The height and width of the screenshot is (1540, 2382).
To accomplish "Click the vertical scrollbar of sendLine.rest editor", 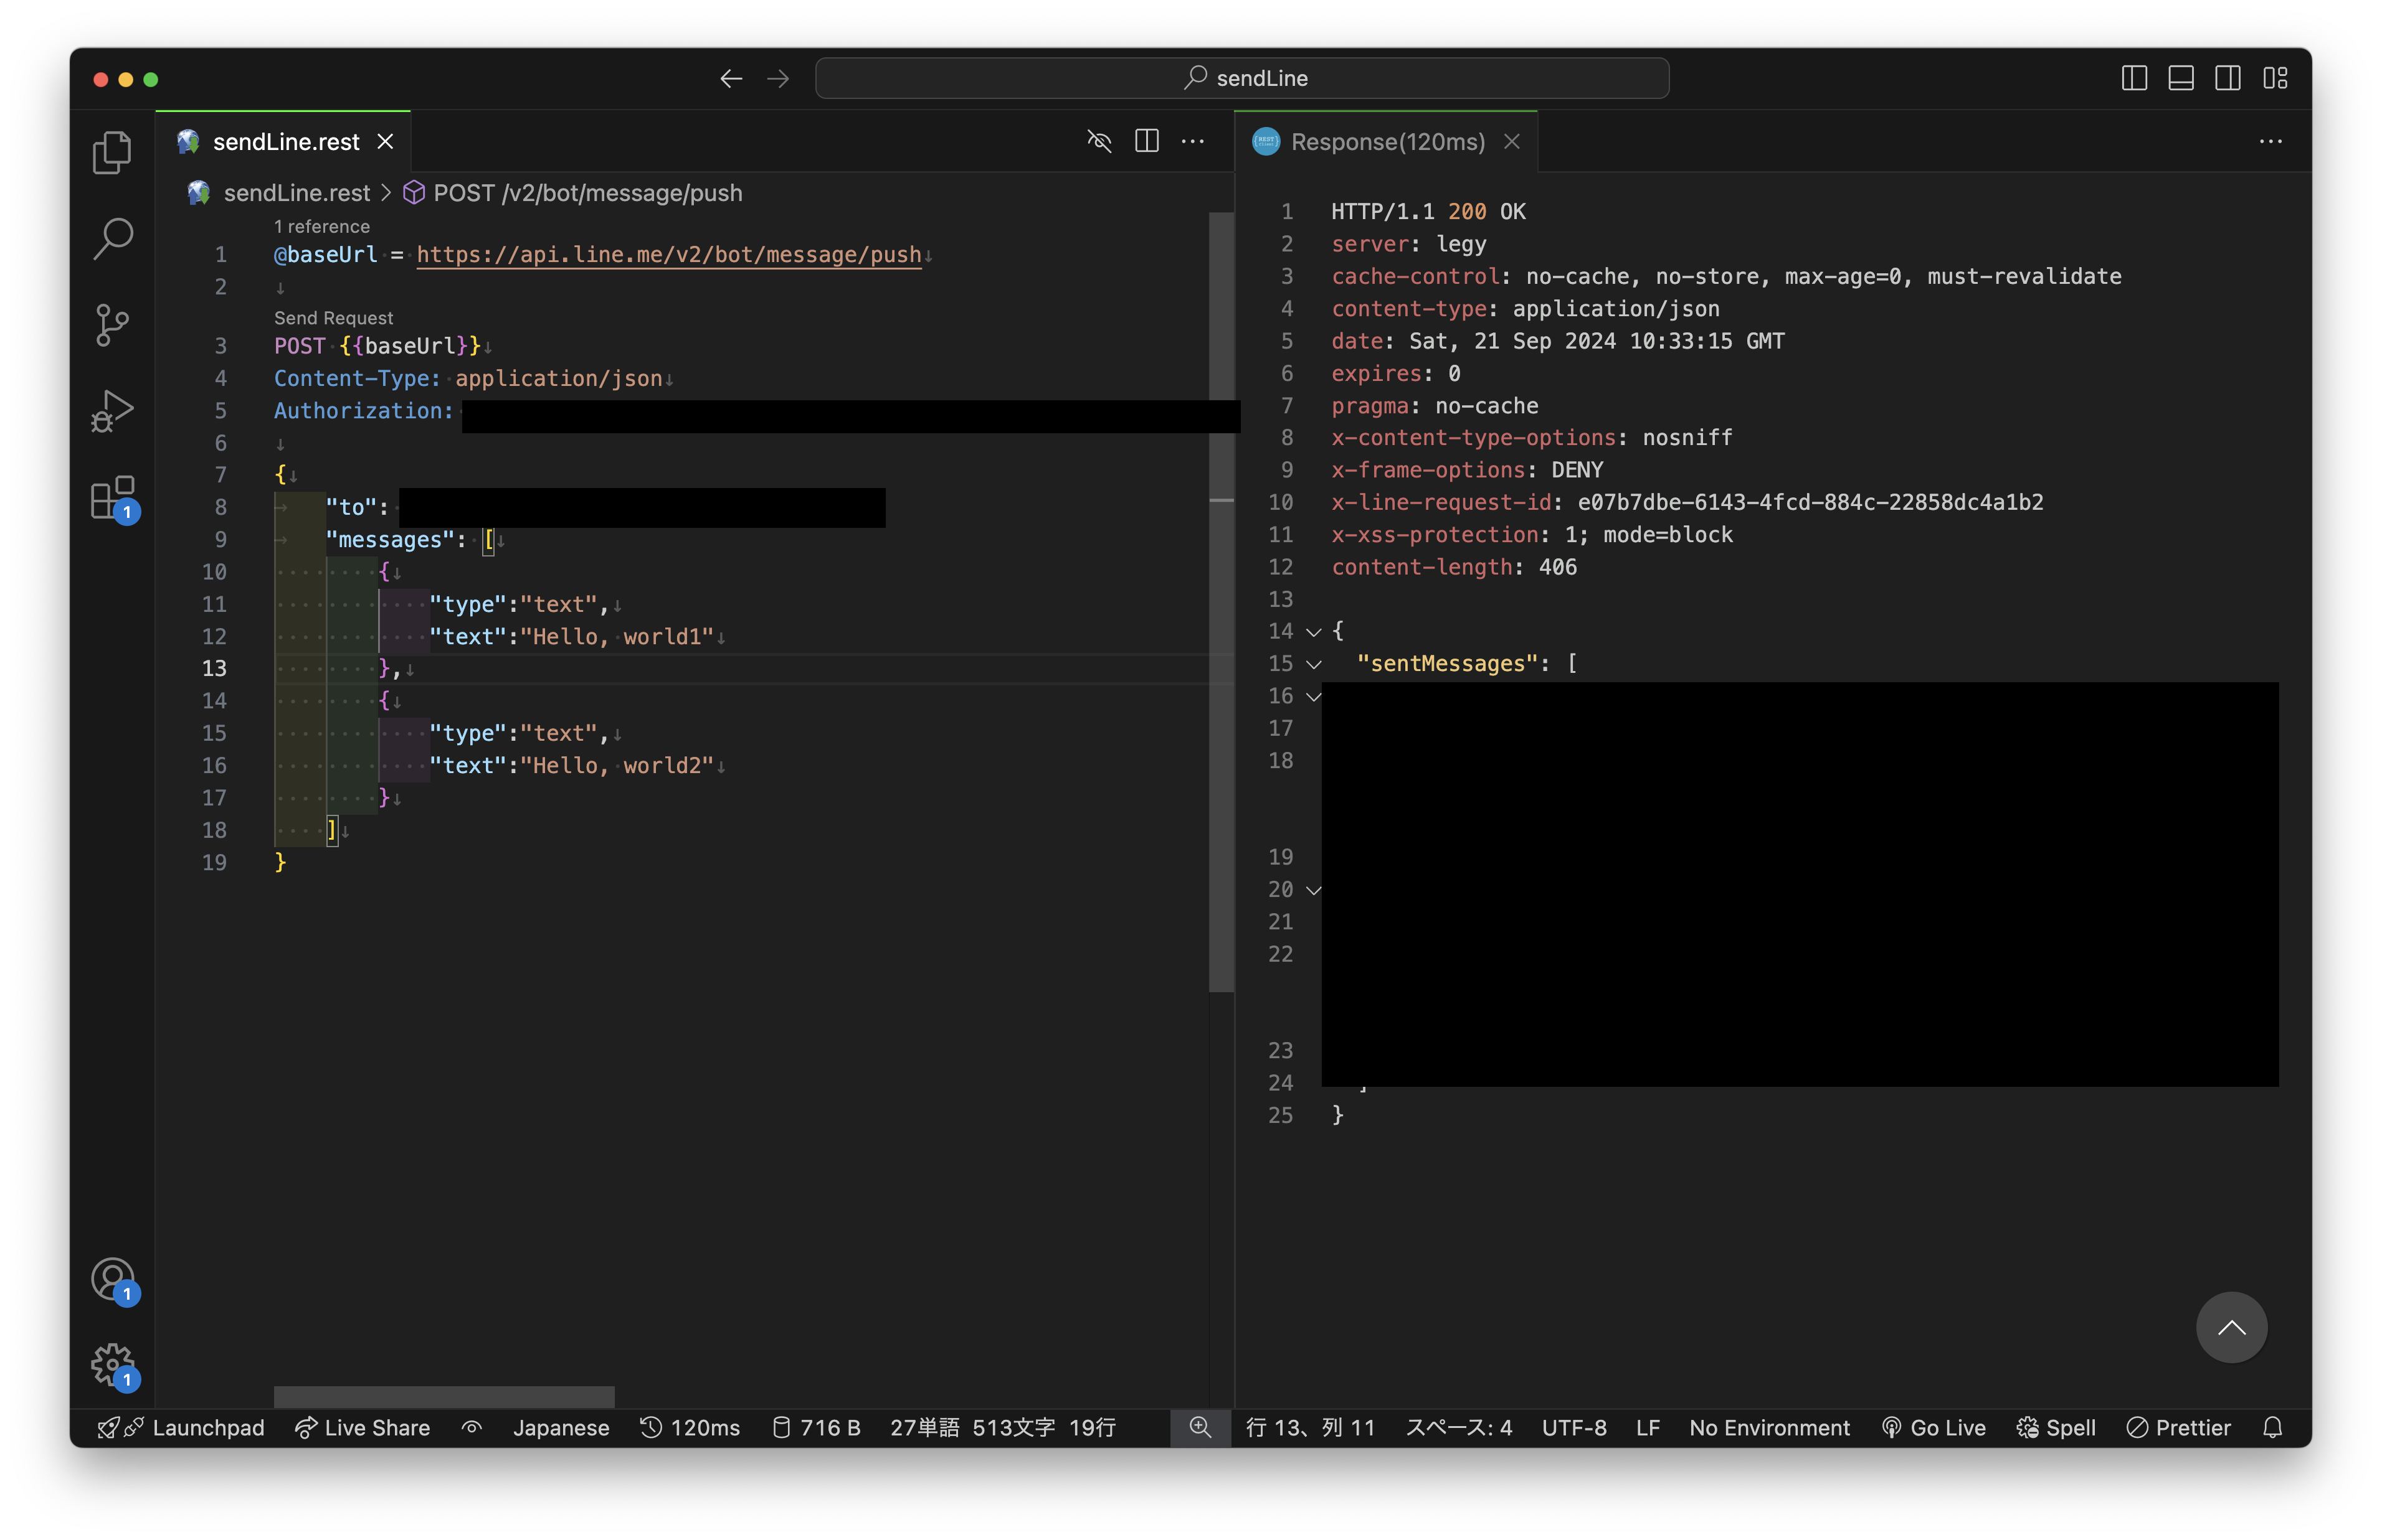I will (1220, 601).
